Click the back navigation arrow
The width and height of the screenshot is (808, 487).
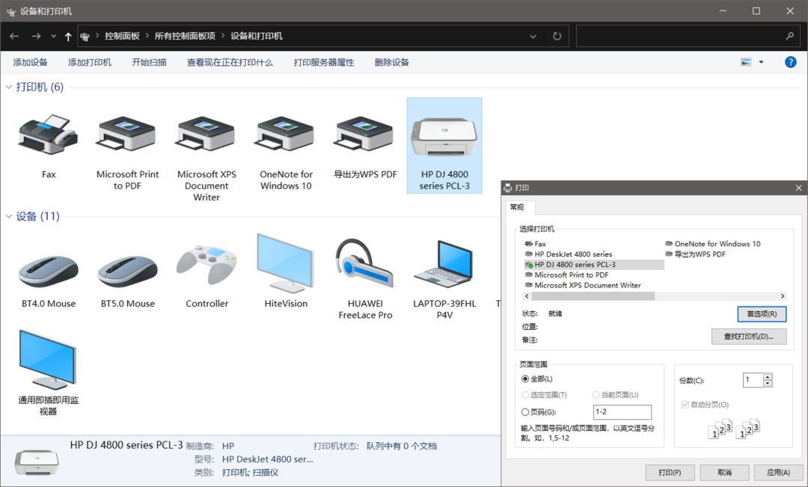[14, 36]
